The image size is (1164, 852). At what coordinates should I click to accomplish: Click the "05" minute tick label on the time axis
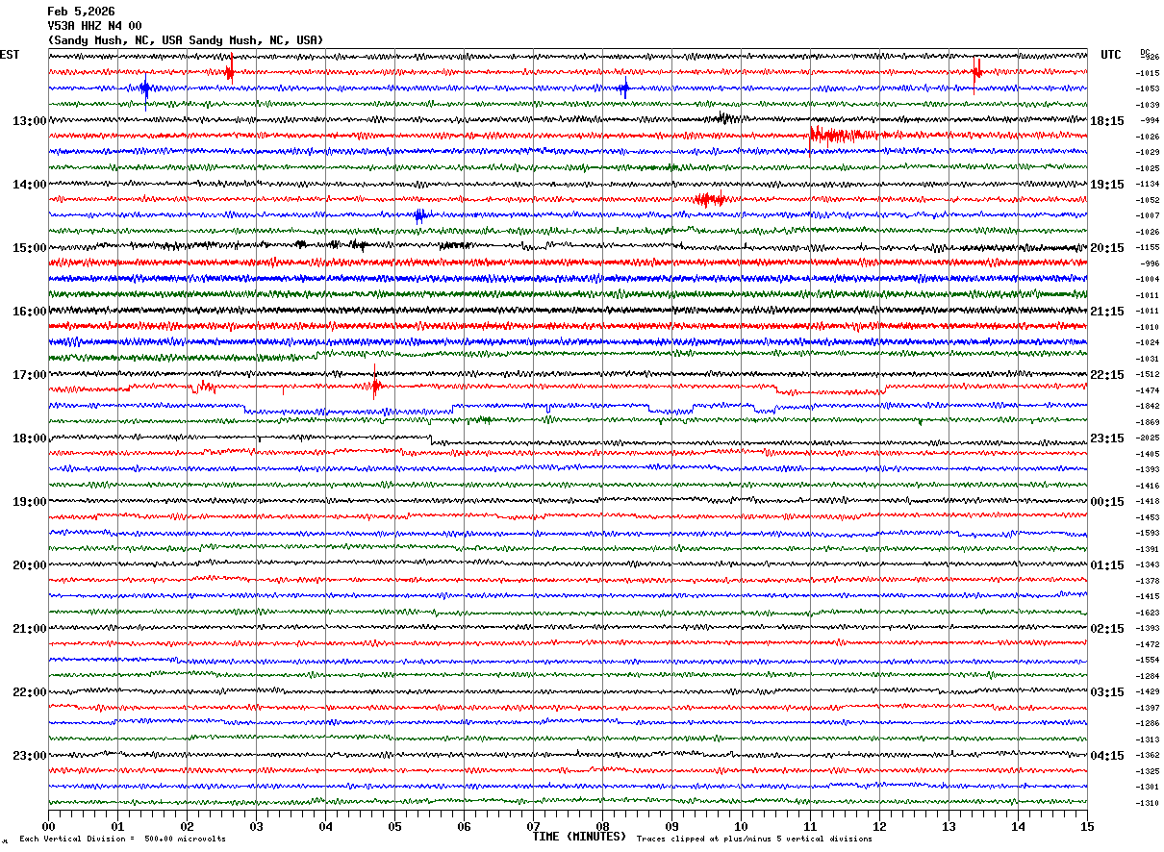[394, 826]
